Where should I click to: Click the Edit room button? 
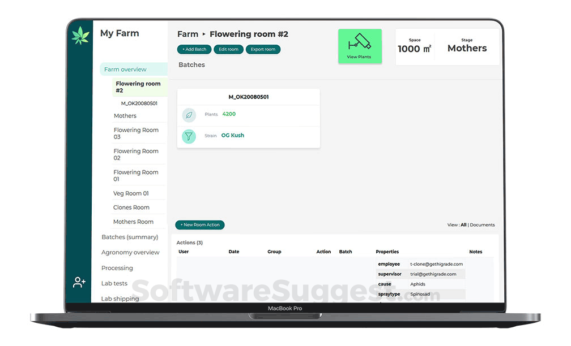228,49
